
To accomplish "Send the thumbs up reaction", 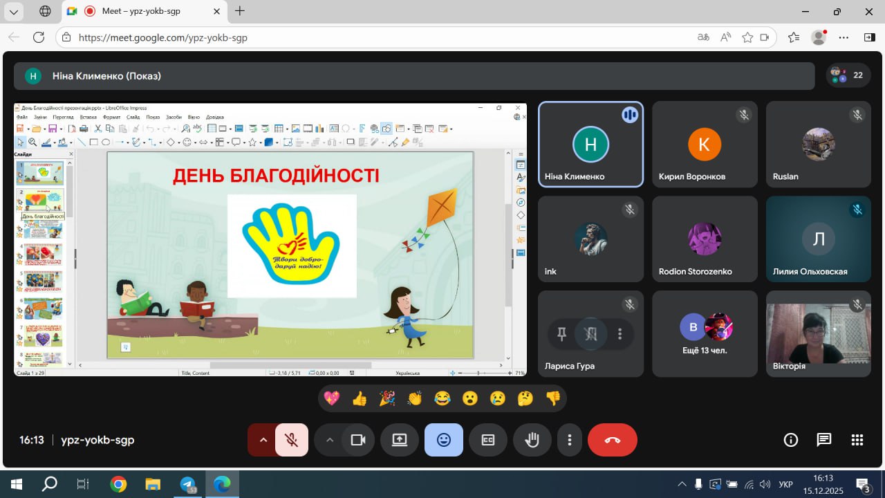I will (x=360, y=398).
